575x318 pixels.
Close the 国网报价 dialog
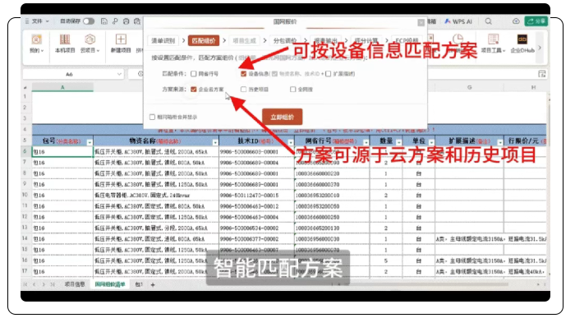[x=421, y=23]
